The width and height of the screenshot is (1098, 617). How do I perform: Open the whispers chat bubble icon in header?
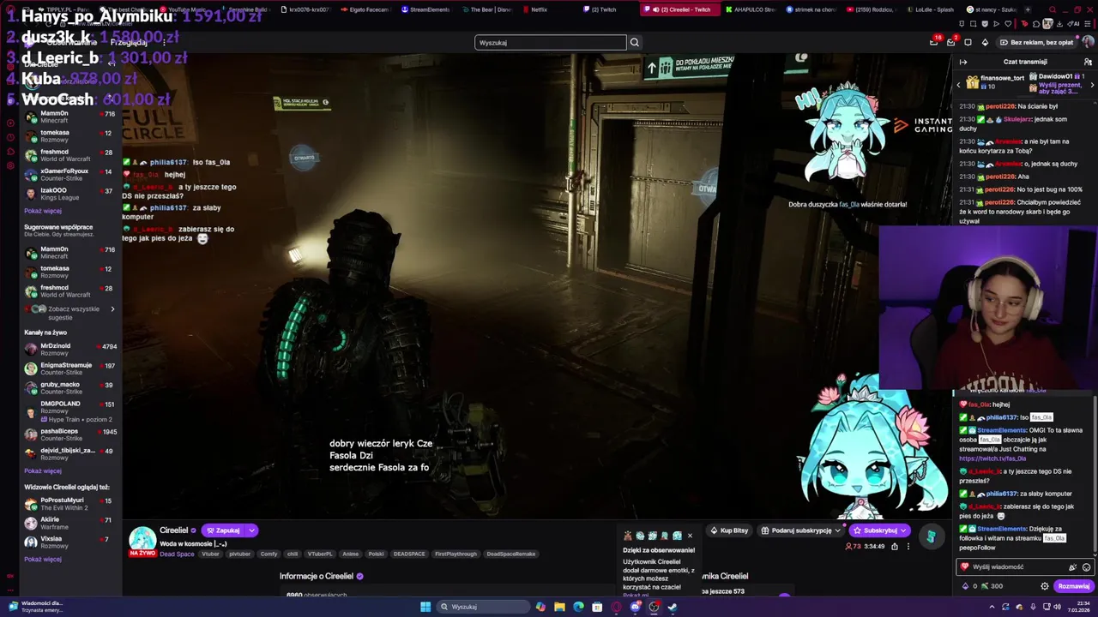(968, 42)
